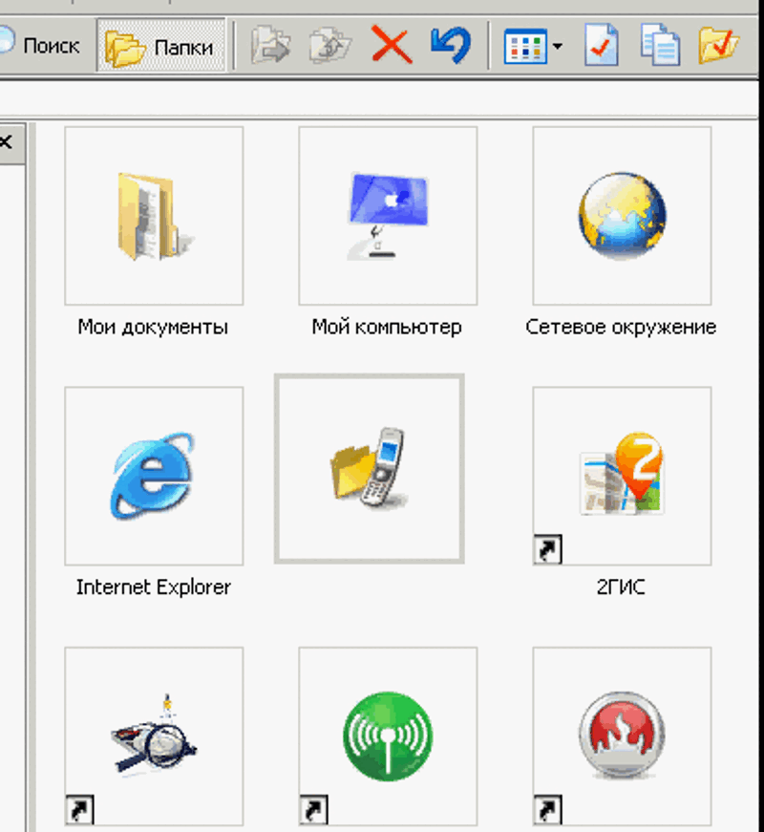Toggle the Папки folders pane button

click(160, 46)
